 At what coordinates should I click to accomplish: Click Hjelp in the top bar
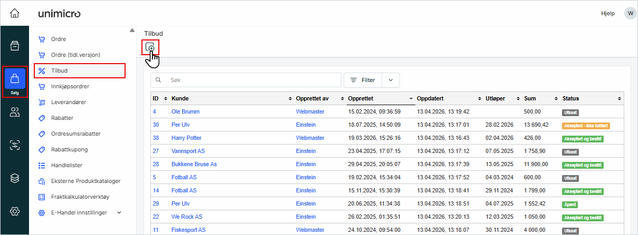click(608, 13)
